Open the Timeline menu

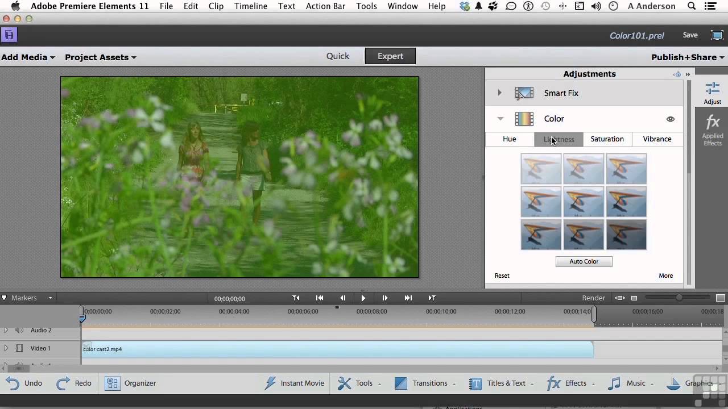251,6
